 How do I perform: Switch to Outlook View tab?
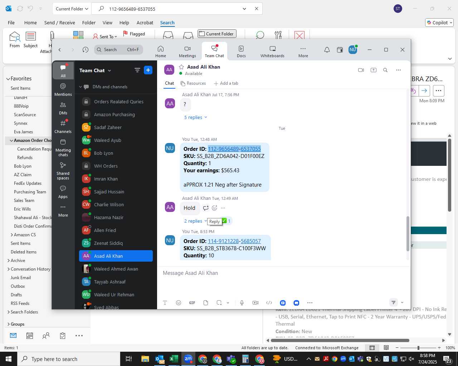pos(107,23)
